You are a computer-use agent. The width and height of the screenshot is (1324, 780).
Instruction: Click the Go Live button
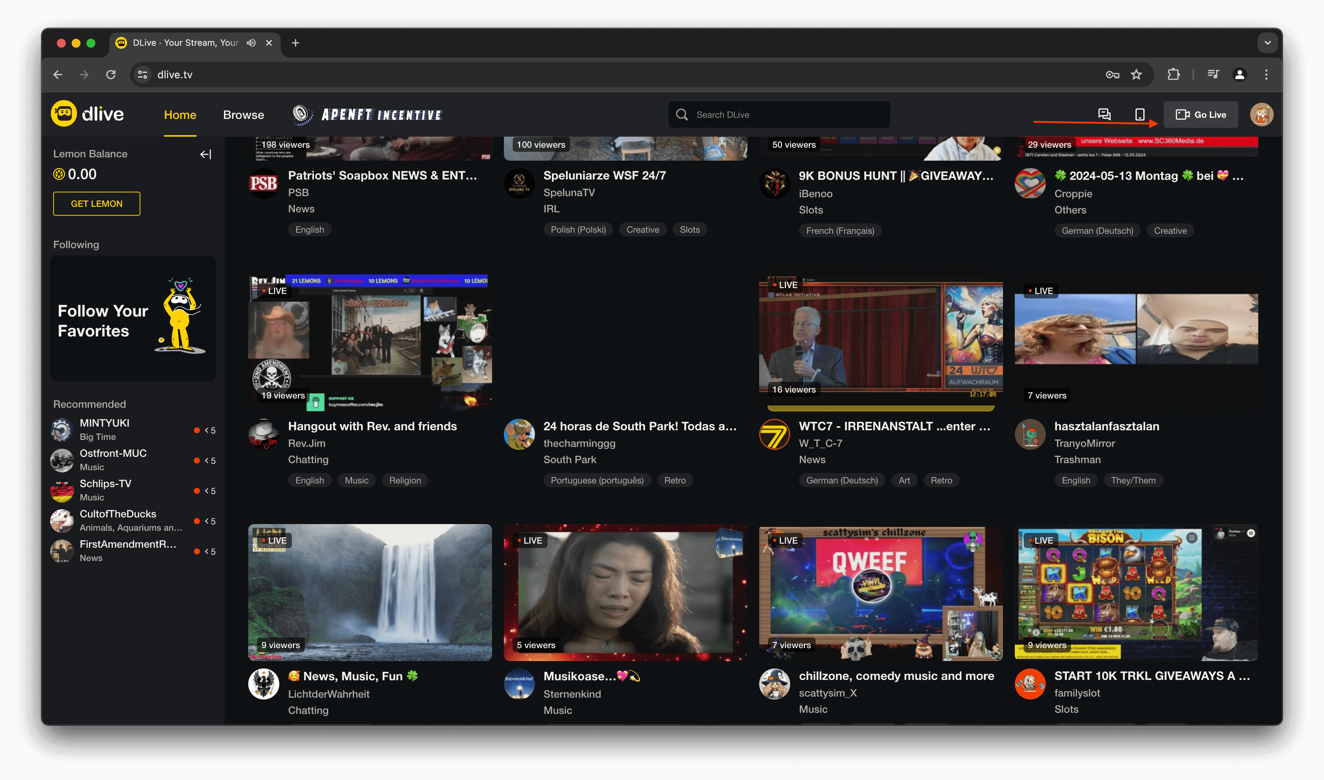pyautogui.click(x=1201, y=114)
